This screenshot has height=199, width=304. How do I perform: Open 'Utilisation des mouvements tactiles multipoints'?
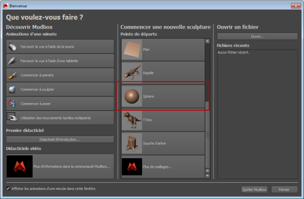pyautogui.click(x=60, y=118)
